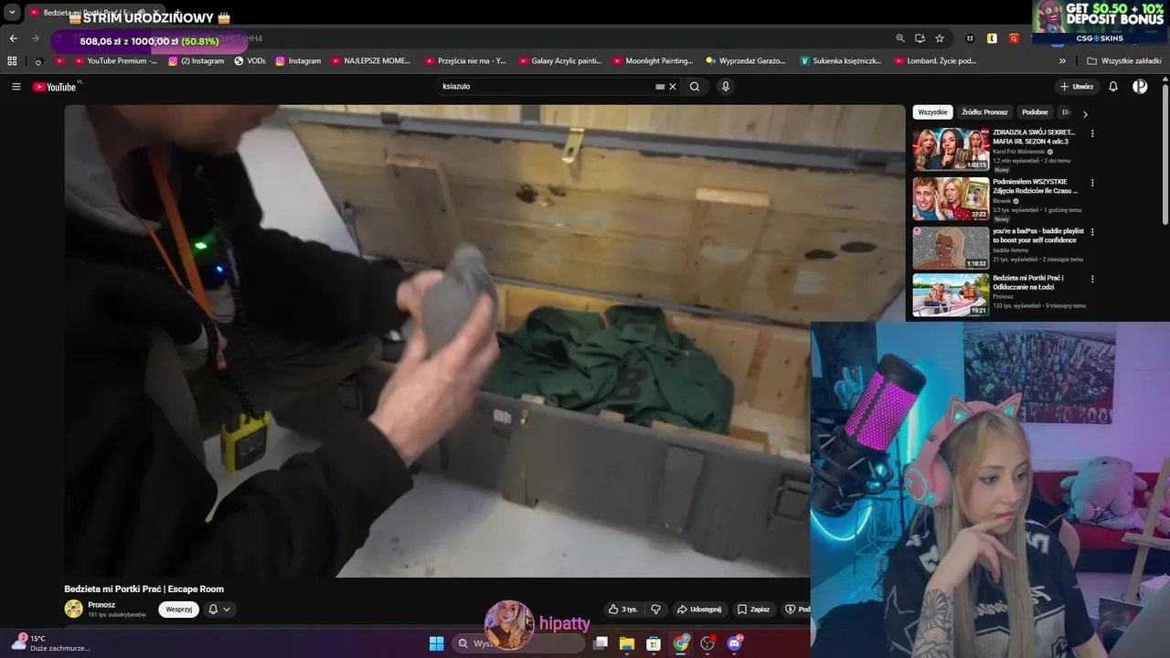1170x658 pixels.
Task: Share the video via Udostępnij
Action: [699, 610]
